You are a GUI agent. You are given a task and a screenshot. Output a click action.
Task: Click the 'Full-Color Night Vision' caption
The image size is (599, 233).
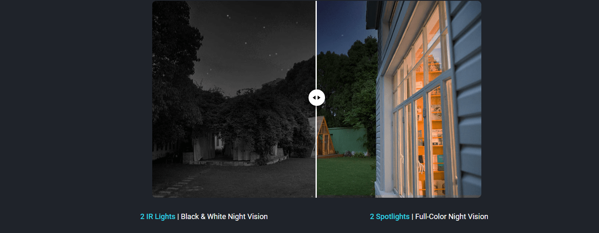[x=452, y=217]
